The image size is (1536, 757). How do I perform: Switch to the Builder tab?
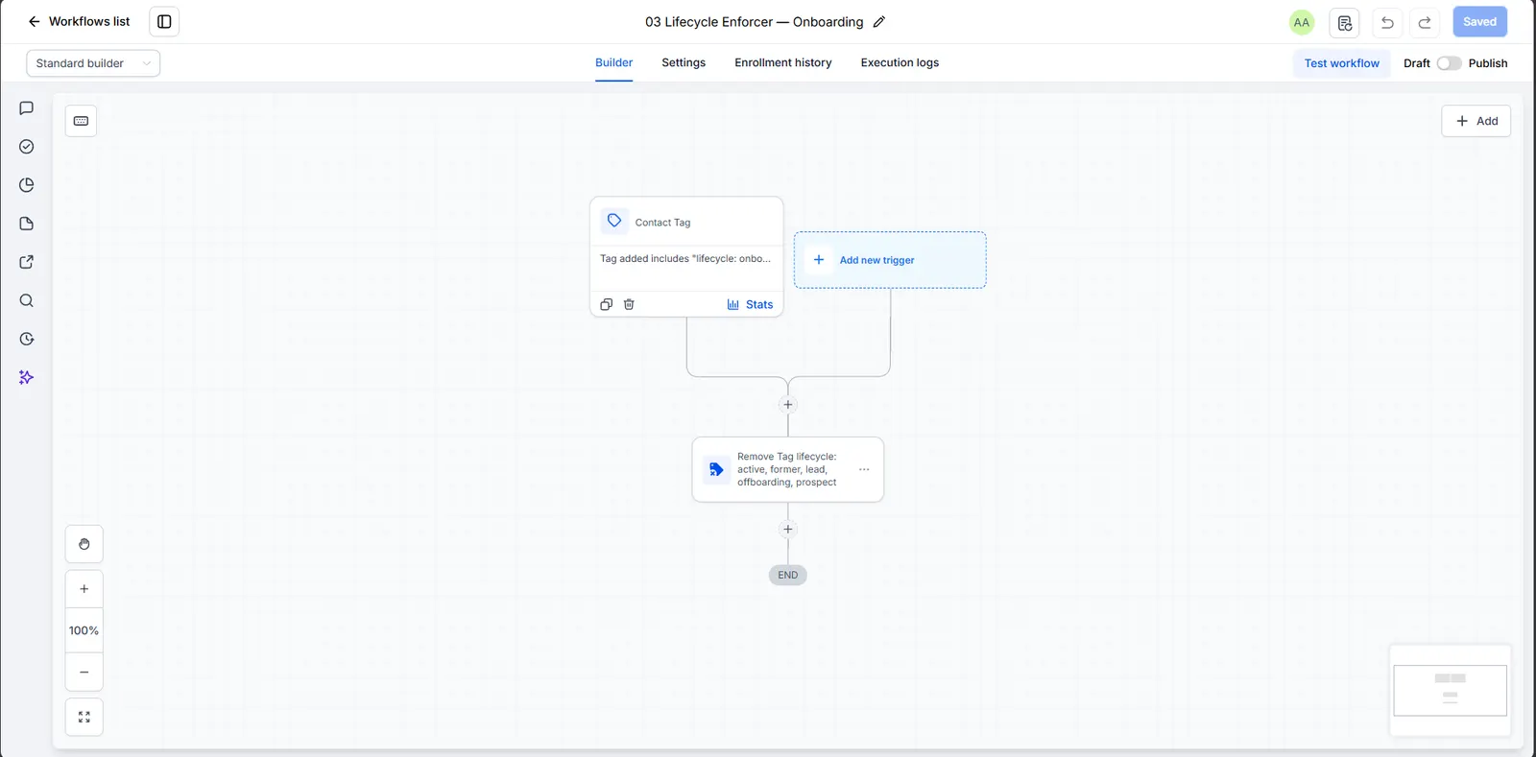coord(613,63)
